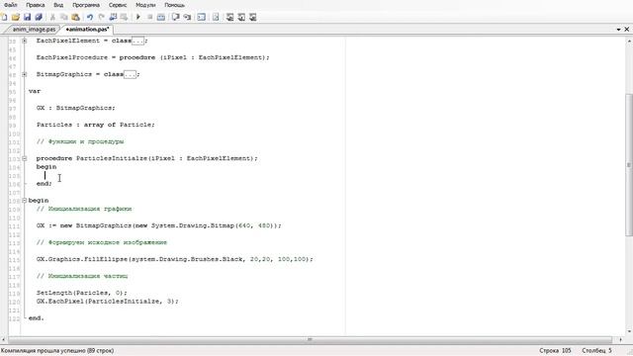Click the navigate forward icon
This screenshot has width=633, height=356.
click(x=125, y=17)
